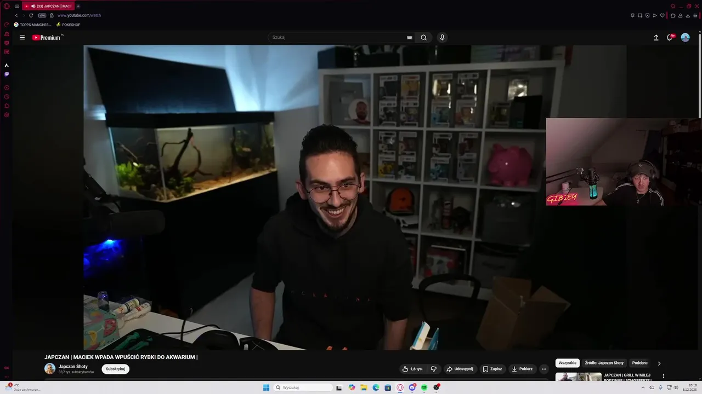The image size is (702, 394).
Task: Open the Opera player/flow arrow icon
Action: [655, 15]
